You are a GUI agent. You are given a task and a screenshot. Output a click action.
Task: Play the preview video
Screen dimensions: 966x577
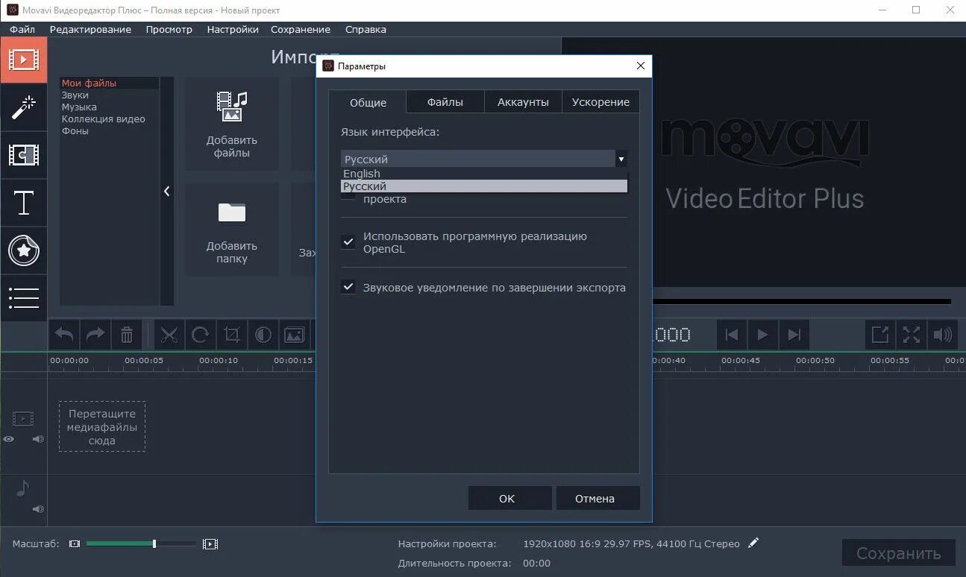click(762, 335)
